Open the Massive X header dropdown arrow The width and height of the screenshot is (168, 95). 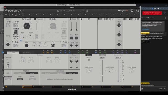click(x=23, y=11)
